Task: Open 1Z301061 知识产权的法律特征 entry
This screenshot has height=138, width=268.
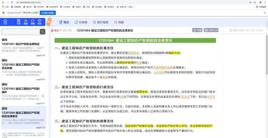Action: [x=23, y=48]
